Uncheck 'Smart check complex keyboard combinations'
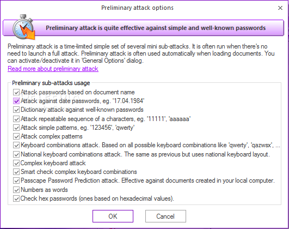 coord(16,172)
